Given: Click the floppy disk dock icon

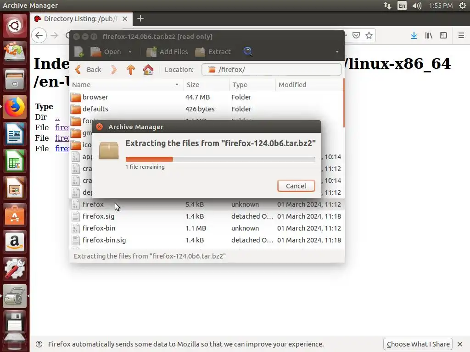Looking at the screenshot, I should click(15, 323).
